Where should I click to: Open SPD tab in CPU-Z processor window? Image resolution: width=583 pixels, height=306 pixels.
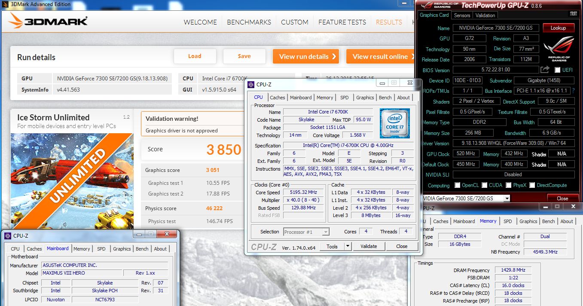[x=344, y=98]
